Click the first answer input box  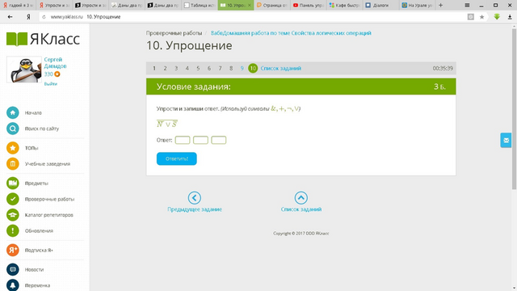point(183,140)
